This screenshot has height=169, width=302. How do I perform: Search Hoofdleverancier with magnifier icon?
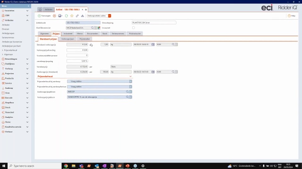point(92,28)
